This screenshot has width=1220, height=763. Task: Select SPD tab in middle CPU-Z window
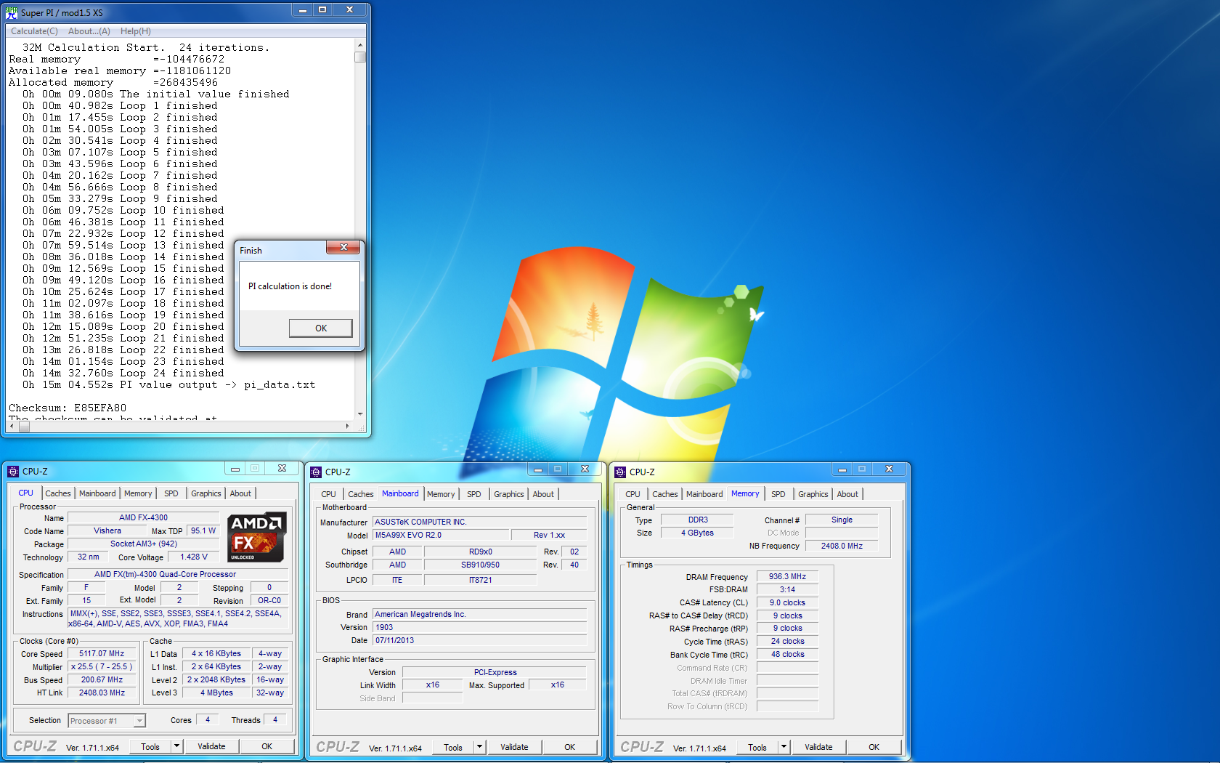pyautogui.click(x=474, y=494)
